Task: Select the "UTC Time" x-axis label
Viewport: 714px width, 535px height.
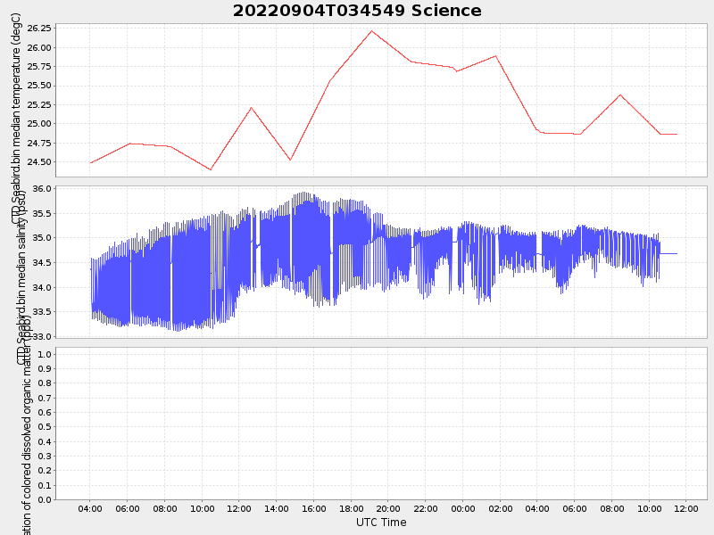Action: [381, 523]
